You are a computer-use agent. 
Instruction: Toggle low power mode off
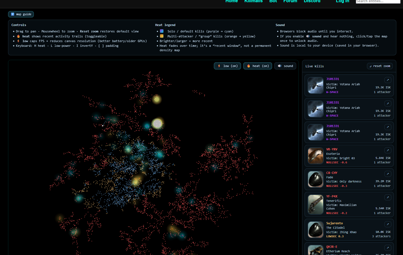pos(227,66)
